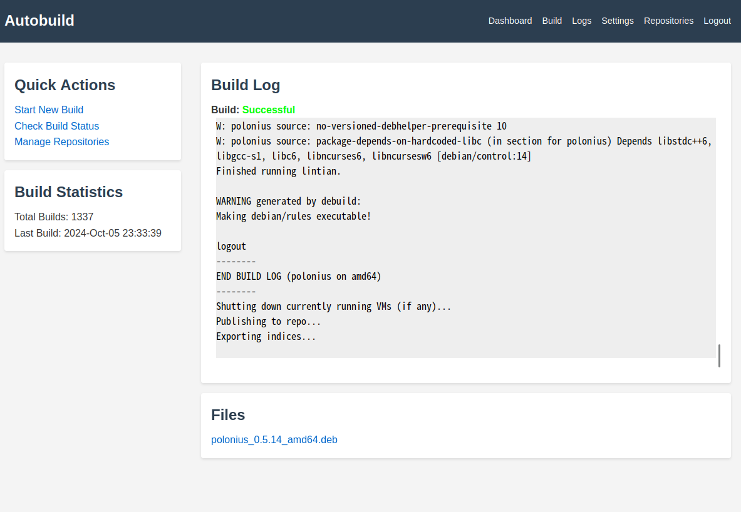This screenshot has width=741, height=512.
Task: Click the Quick Actions heading
Action: click(x=65, y=85)
